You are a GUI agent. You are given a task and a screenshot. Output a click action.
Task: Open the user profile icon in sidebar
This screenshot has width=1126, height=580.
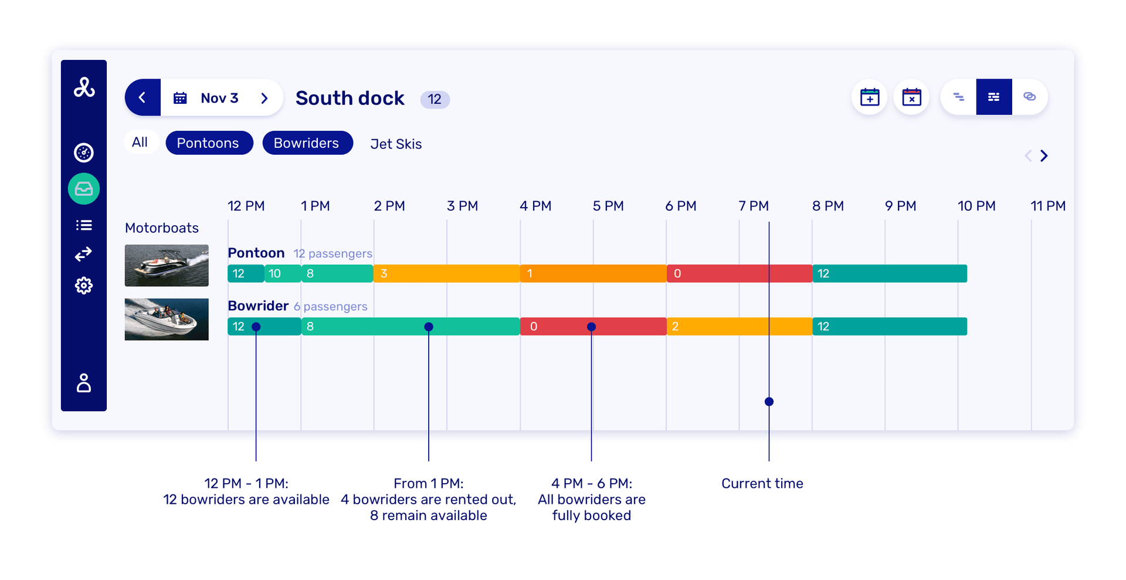click(x=84, y=384)
